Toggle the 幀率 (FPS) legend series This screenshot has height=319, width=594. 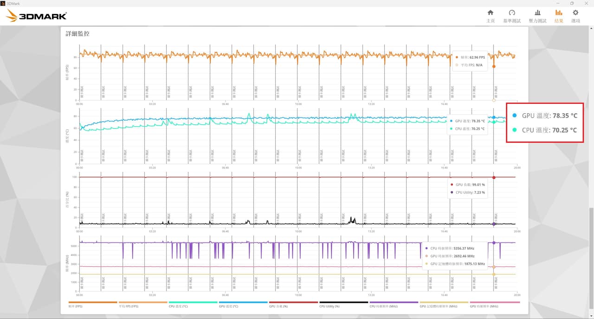pos(93,304)
